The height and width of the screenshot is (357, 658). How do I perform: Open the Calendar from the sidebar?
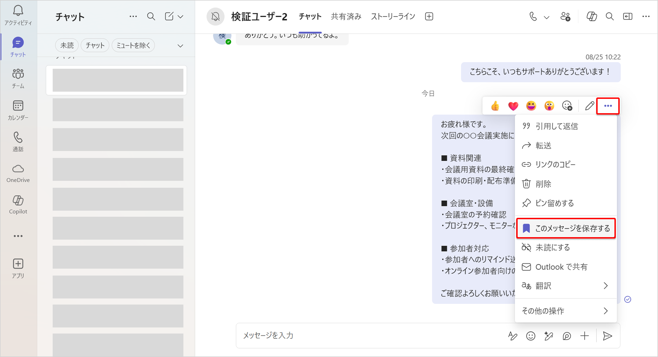18,110
